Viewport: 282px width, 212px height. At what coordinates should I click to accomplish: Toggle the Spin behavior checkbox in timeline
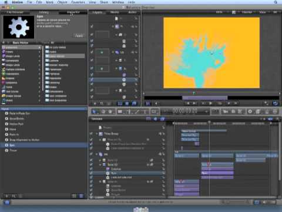pyautogui.click(x=91, y=173)
